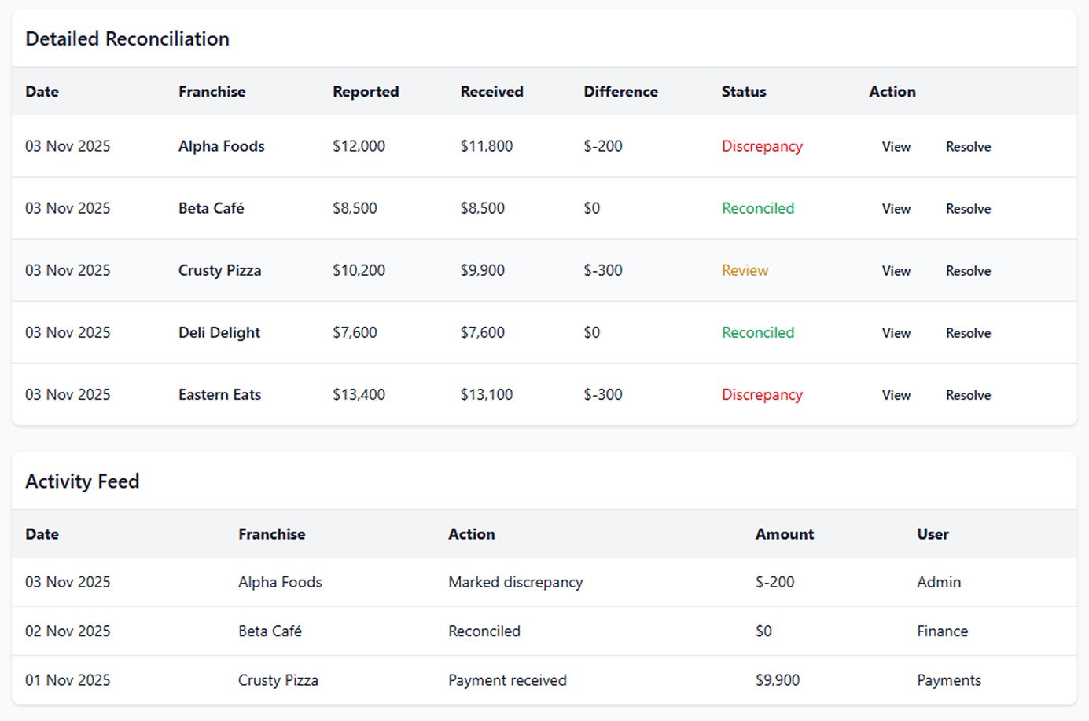Click the Eastern Eats franchise name
Viewport: 1089px width, 721px height.
pyautogui.click(x=219, y=395)
